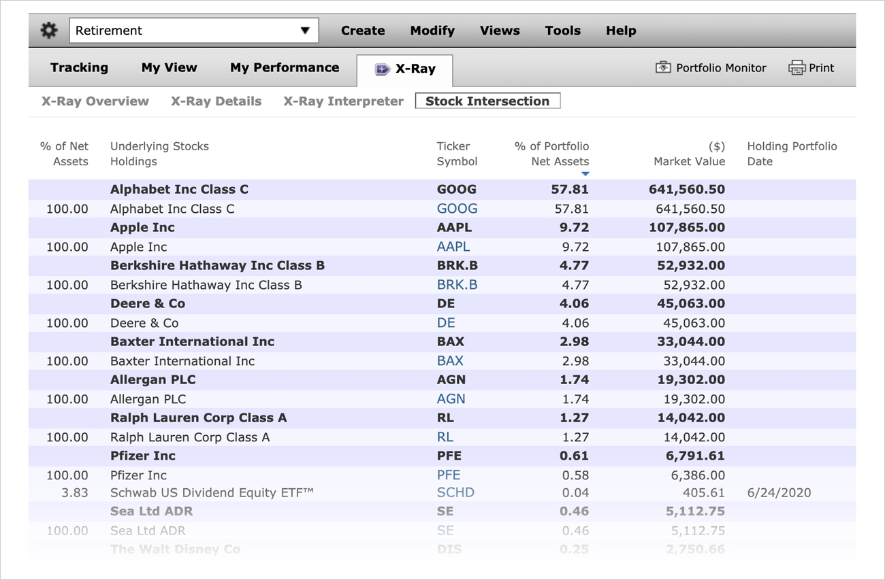This screenshot has width=885, height=580.
Task: Click the 3.83 percent of net assets
Action: [75, 493]
